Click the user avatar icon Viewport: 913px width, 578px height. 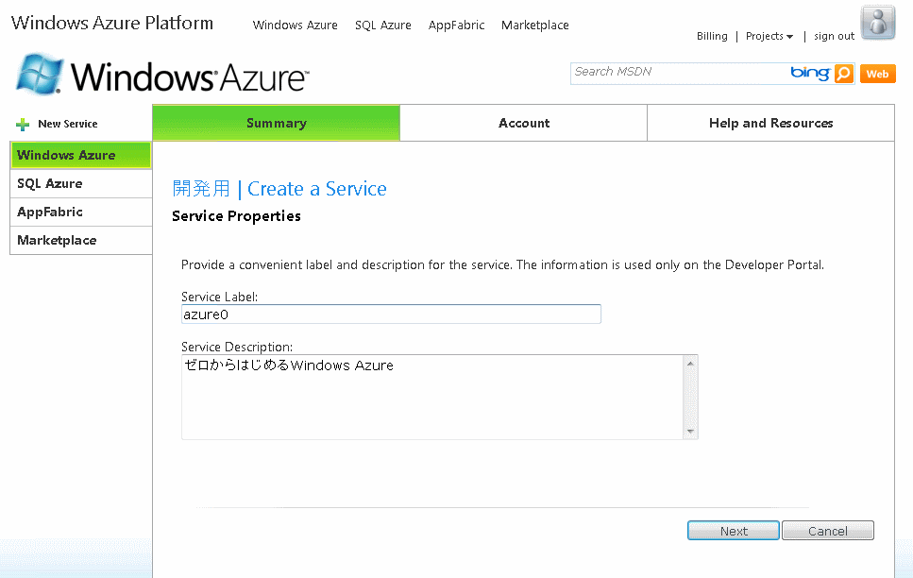(878, 22)
